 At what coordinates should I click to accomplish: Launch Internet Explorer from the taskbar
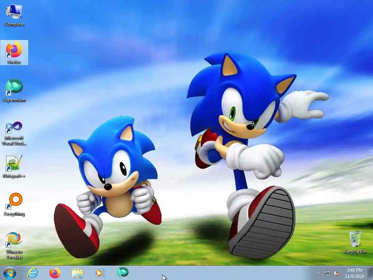(x=32, y=273)
